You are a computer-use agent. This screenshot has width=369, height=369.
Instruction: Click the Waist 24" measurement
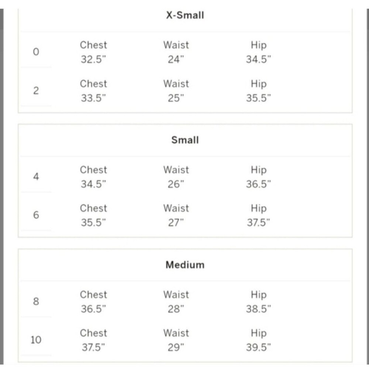(x=176, y=52)
